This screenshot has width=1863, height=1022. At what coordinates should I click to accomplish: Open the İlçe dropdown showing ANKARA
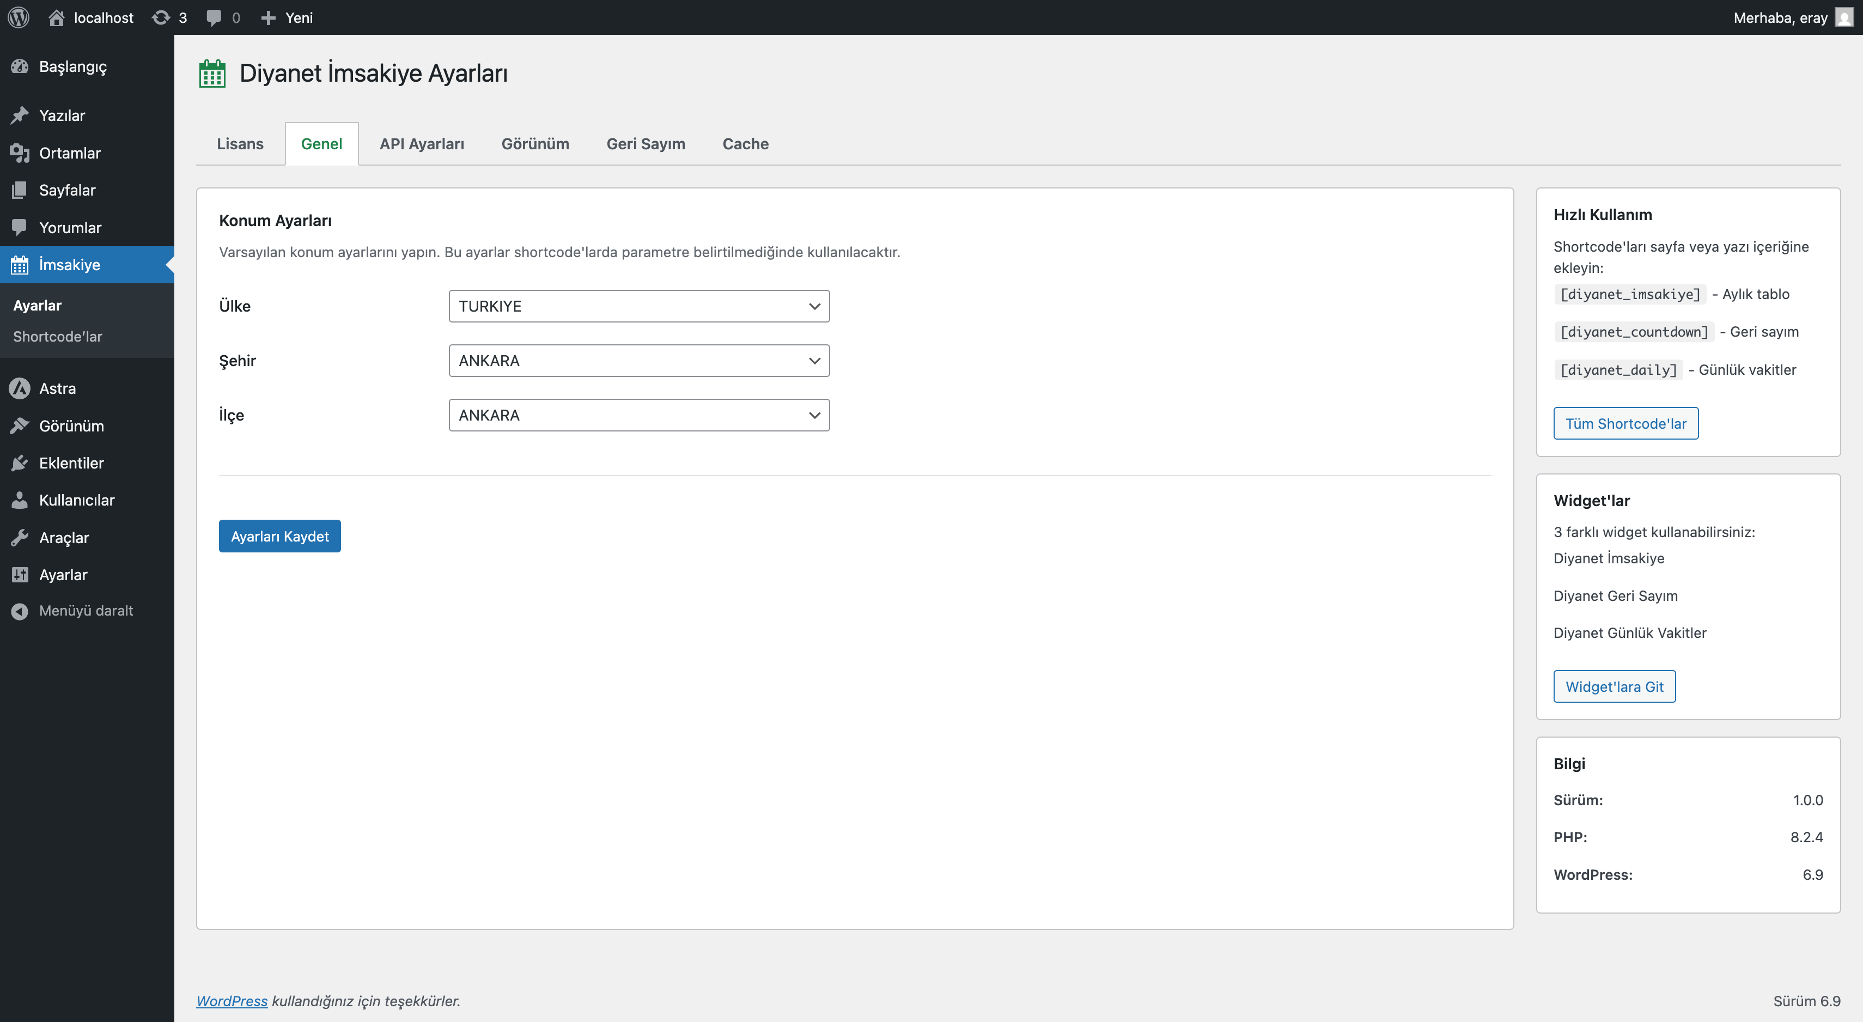[638, 415]
